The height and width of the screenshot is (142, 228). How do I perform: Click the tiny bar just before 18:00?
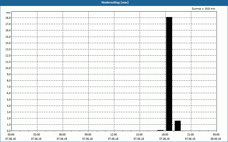point(160,130)
